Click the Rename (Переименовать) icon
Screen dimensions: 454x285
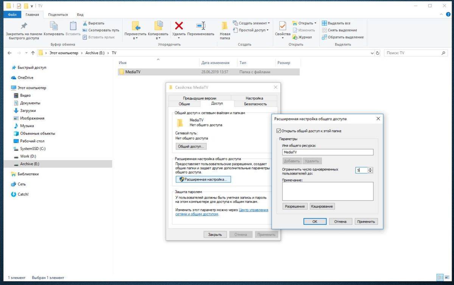pos(201,26)
